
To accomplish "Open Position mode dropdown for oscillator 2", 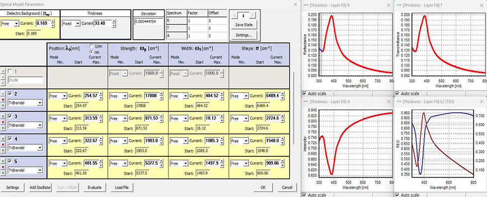I will [x=58, y=96].
